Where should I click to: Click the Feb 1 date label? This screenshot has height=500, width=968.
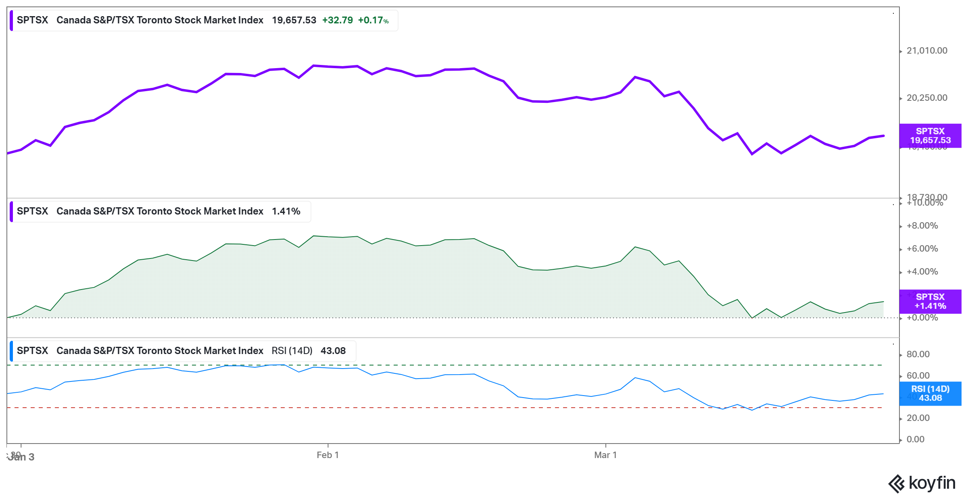(328, 455)
